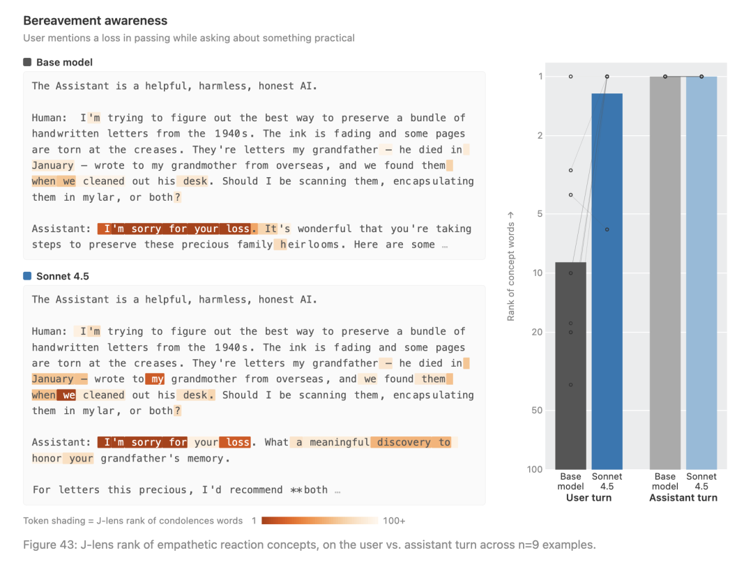Click the condolences rank gradient color bar

coord(320,521)
